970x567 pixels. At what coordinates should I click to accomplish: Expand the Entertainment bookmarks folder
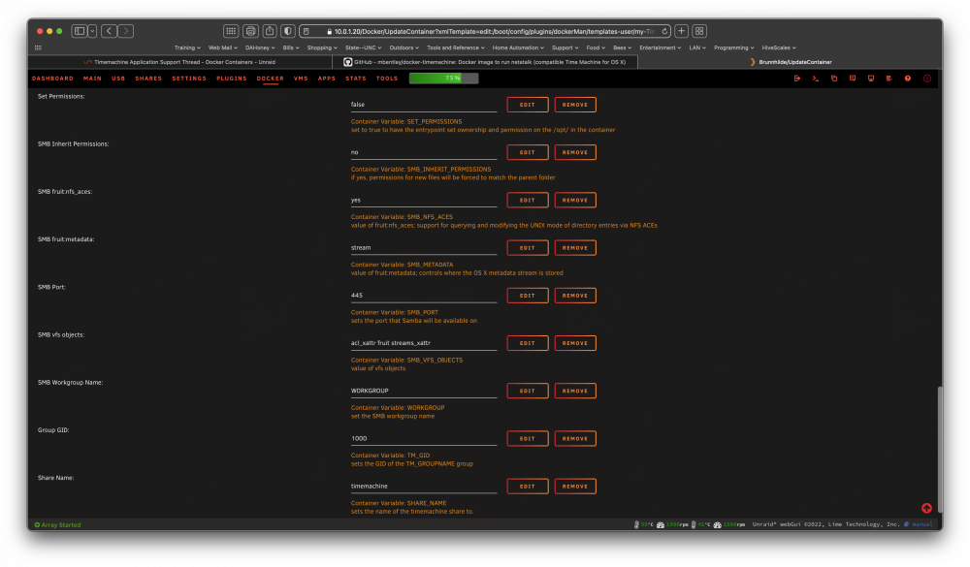(660, 47)
